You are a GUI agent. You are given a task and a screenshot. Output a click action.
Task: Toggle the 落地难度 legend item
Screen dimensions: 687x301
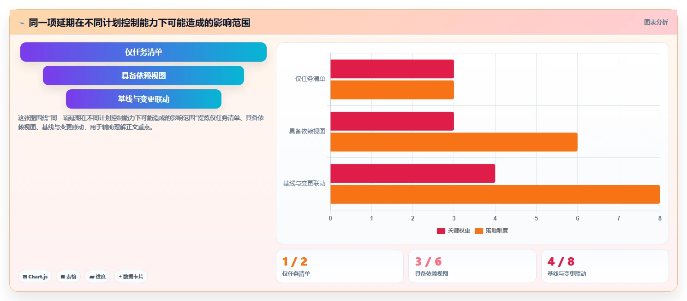491,231
